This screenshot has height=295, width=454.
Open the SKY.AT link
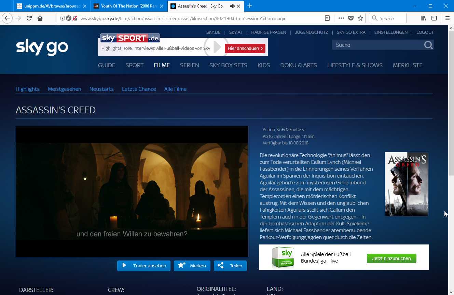pyautogui.click(x=236, y=32)
